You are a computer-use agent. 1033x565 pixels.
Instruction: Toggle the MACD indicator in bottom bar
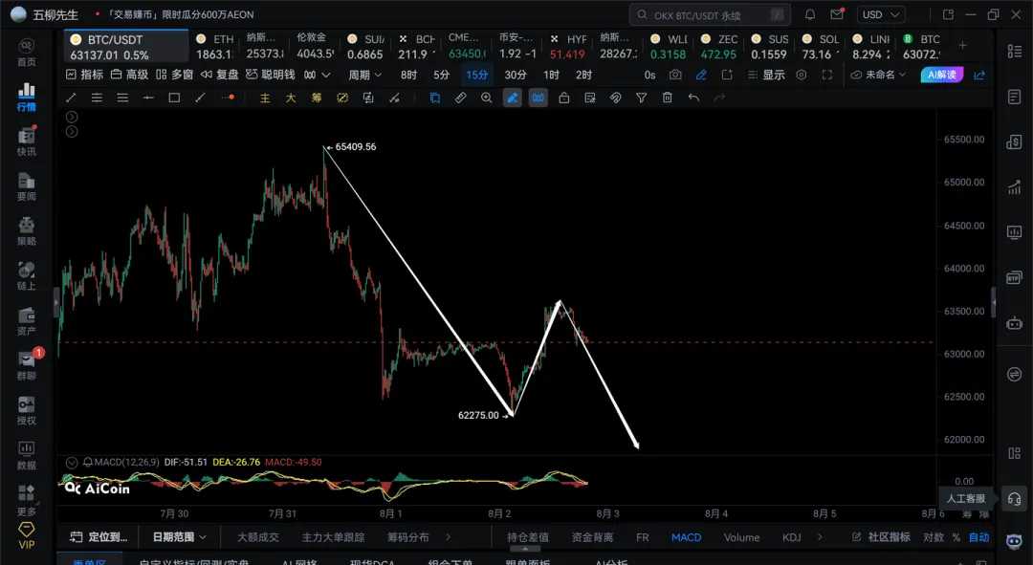[x=686, y=537]
